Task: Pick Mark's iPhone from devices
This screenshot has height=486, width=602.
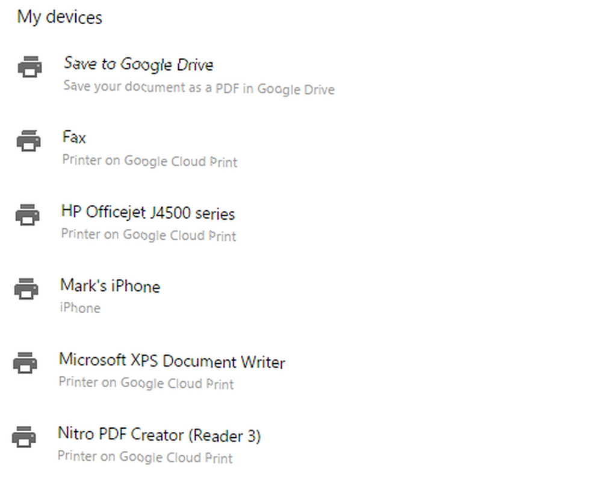Action: 110,286
